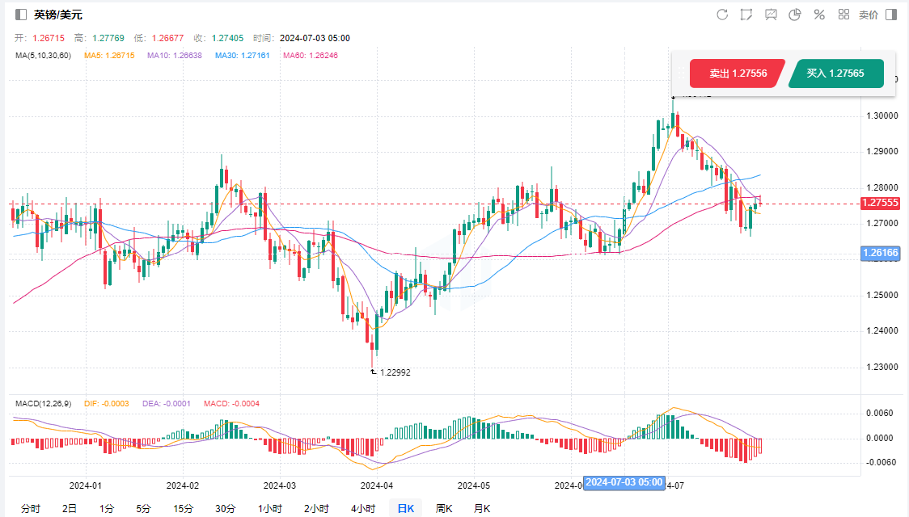Click the refresh chart icon
This screenshot has height=517, width=909.
click(722, 15)
